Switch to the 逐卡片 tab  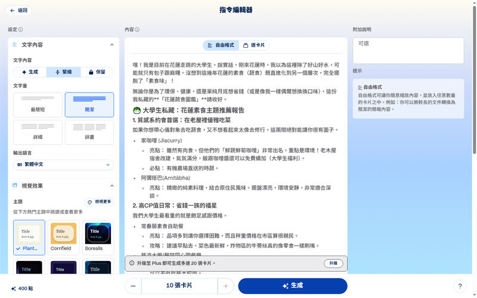[x=254, y=45]
